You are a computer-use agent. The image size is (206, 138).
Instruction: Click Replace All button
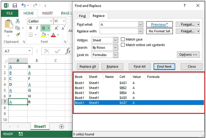[88, 66]
